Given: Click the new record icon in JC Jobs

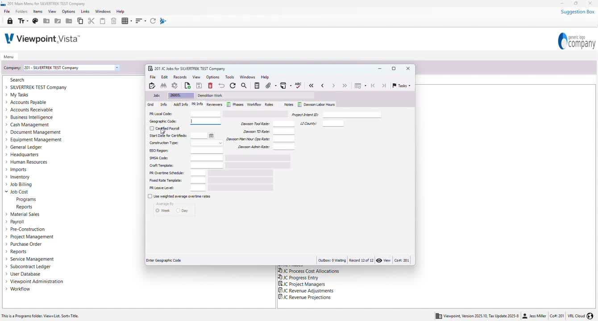Looking at the screenshot, I should pos(187,86).
